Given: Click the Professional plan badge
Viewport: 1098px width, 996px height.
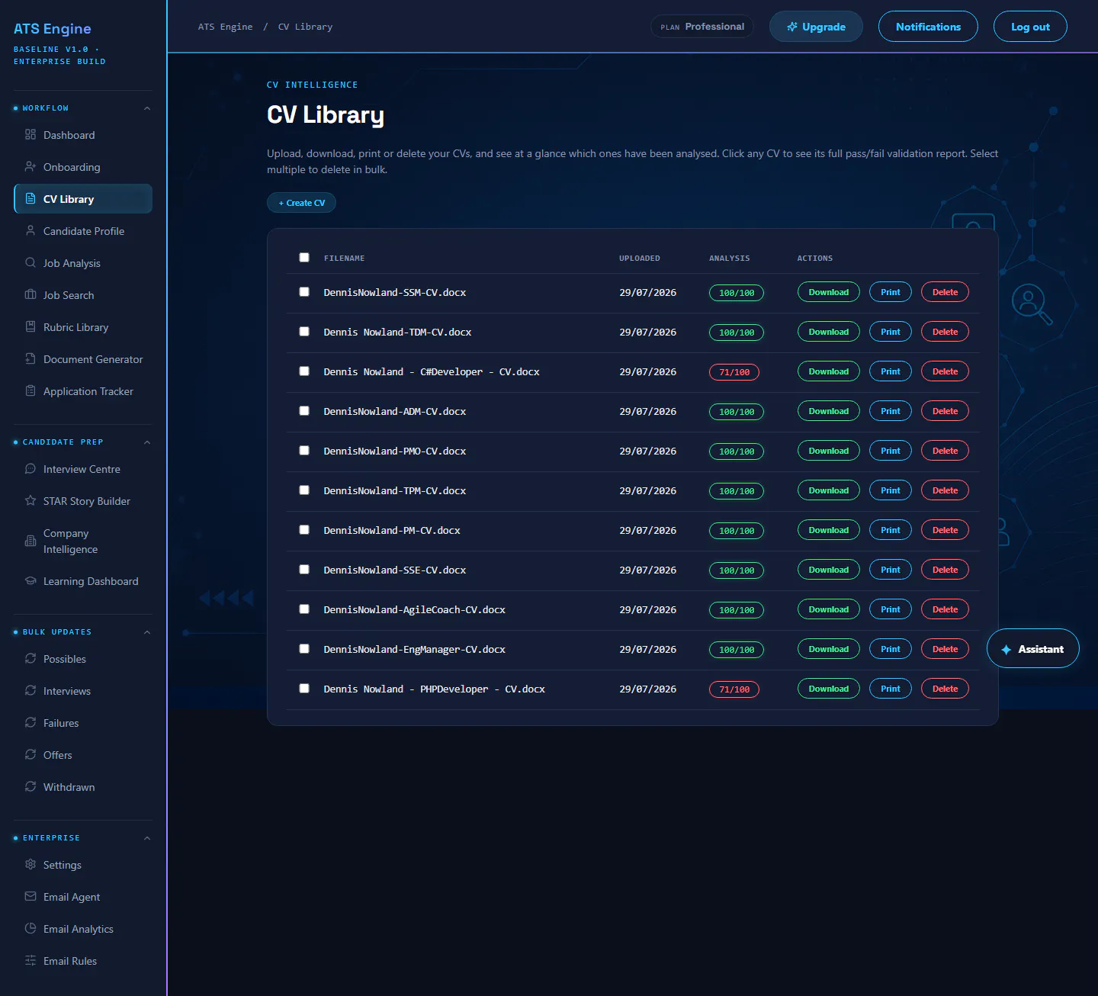Looking at the screenshot, I should pos(701,27).
